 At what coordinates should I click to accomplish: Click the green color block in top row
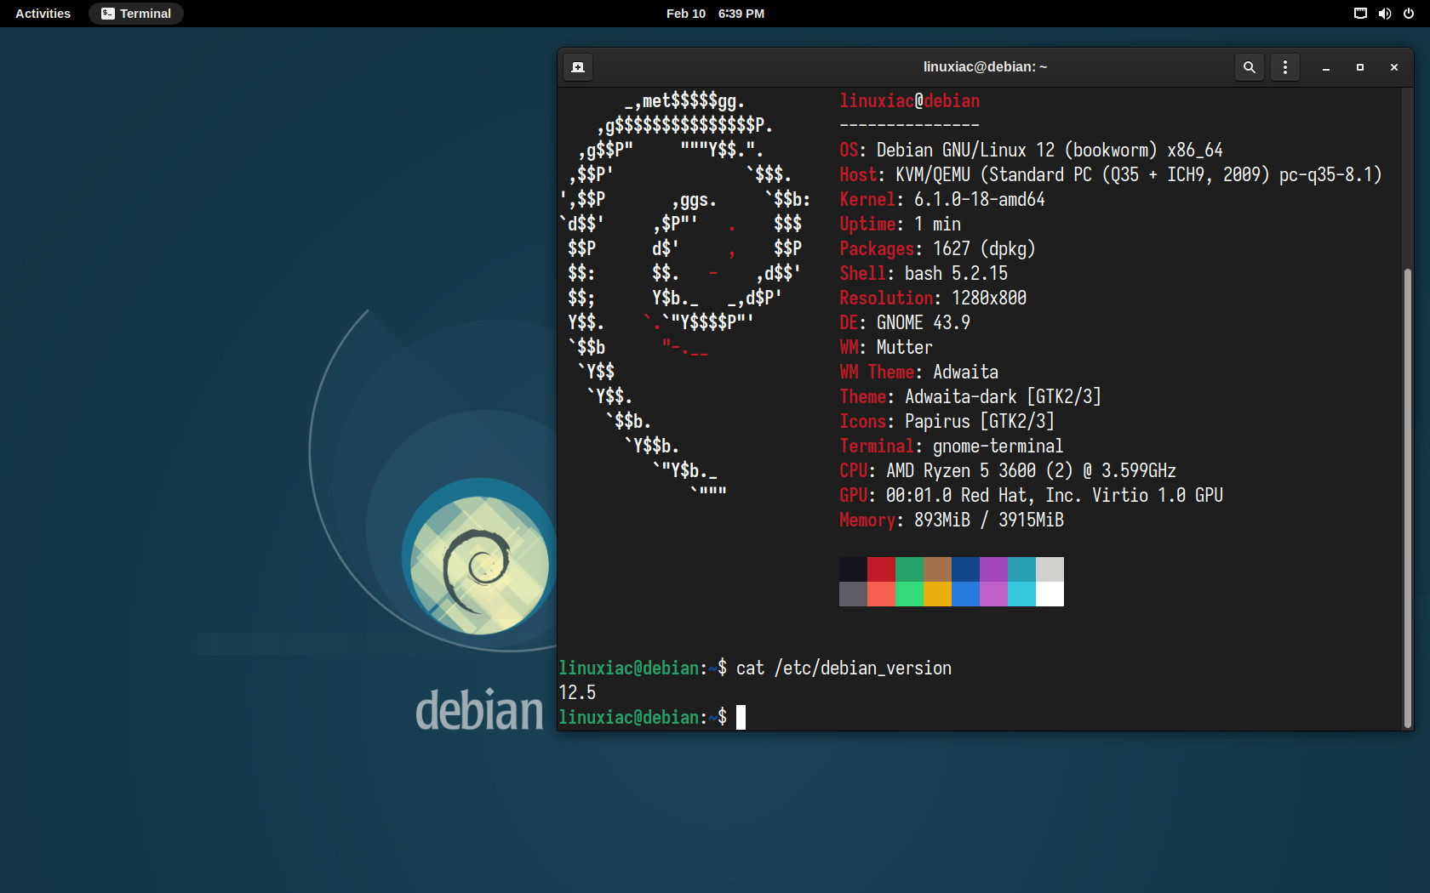pyautogui.click(x=909, y=570)
